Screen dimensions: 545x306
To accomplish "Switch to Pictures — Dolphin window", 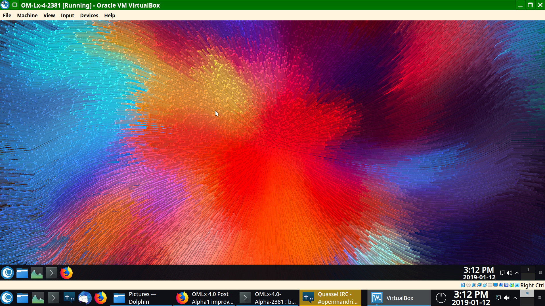I will [141, 298].
